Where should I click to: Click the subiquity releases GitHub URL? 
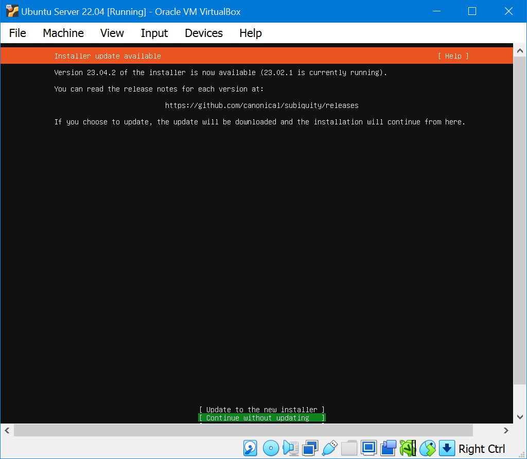(262, 105)
